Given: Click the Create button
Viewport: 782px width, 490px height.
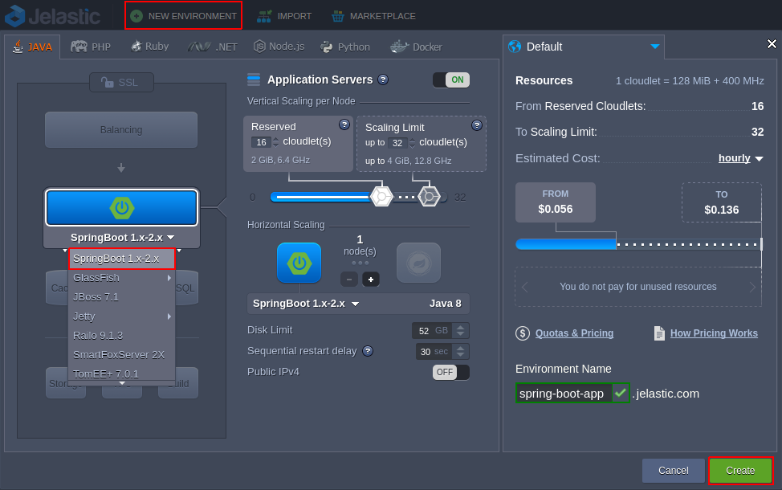Looking at the screenshot, I should click(x=740, y=471).
